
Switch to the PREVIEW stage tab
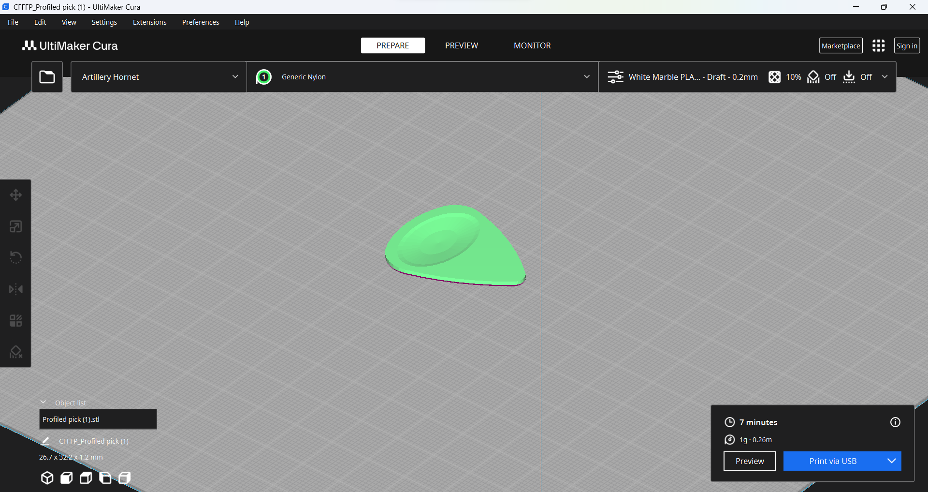point(461,45)
